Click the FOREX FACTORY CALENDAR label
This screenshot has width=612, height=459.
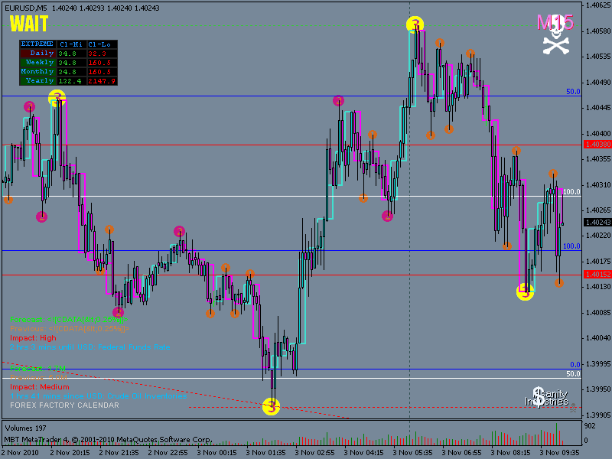pos(64,405)
